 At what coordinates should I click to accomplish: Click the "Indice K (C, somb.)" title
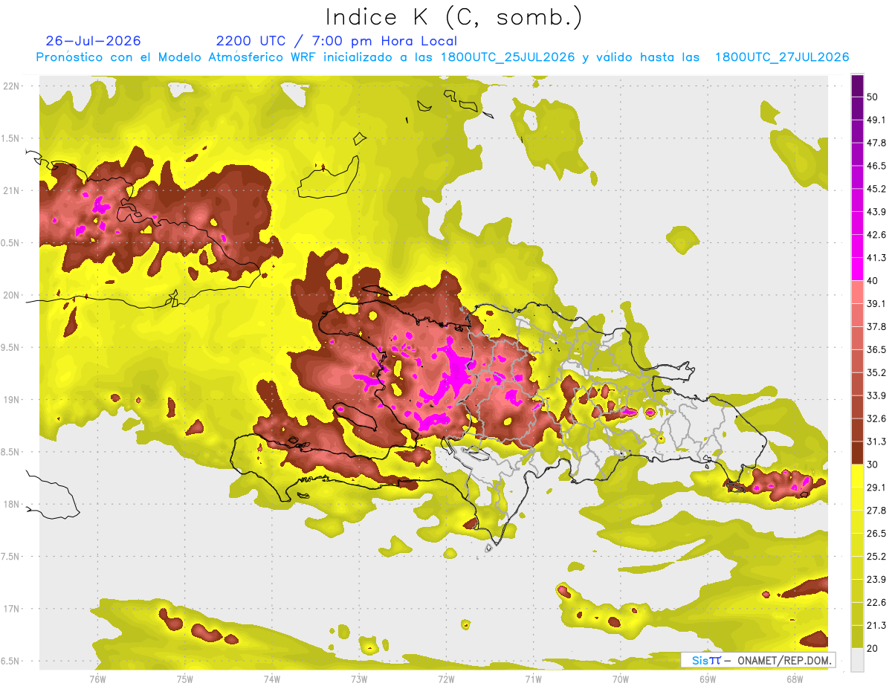(453, 17)
